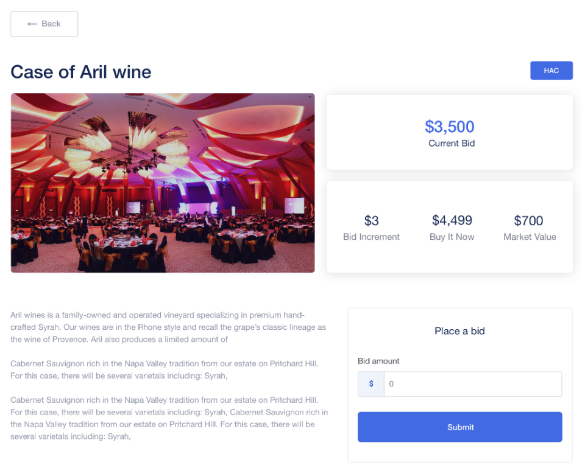The height and width of the screenshot is (468, 585).
Task: Click the dollar sign icon beside bid field
Action: click(371, 384)
